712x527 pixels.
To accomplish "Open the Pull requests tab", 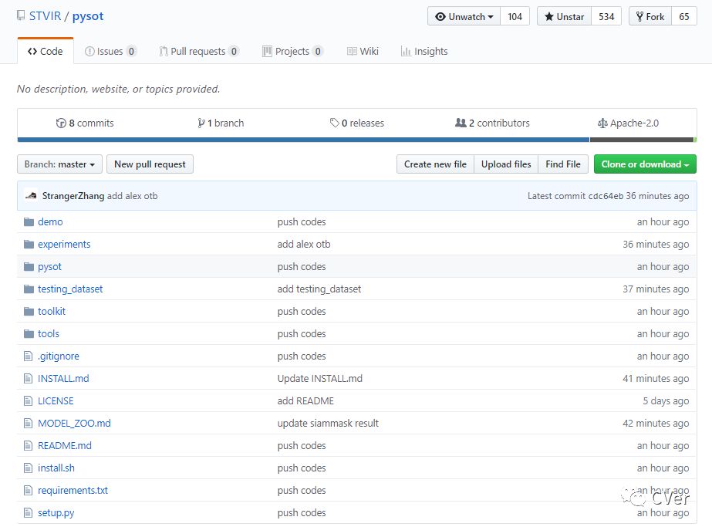I will click(199, 52).
